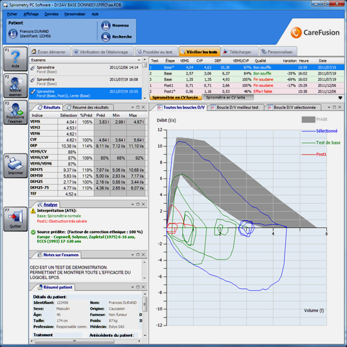This screenshot has height=347, width=347.
Task: Click the Imprimer printer button
Action: pos(15,166)
